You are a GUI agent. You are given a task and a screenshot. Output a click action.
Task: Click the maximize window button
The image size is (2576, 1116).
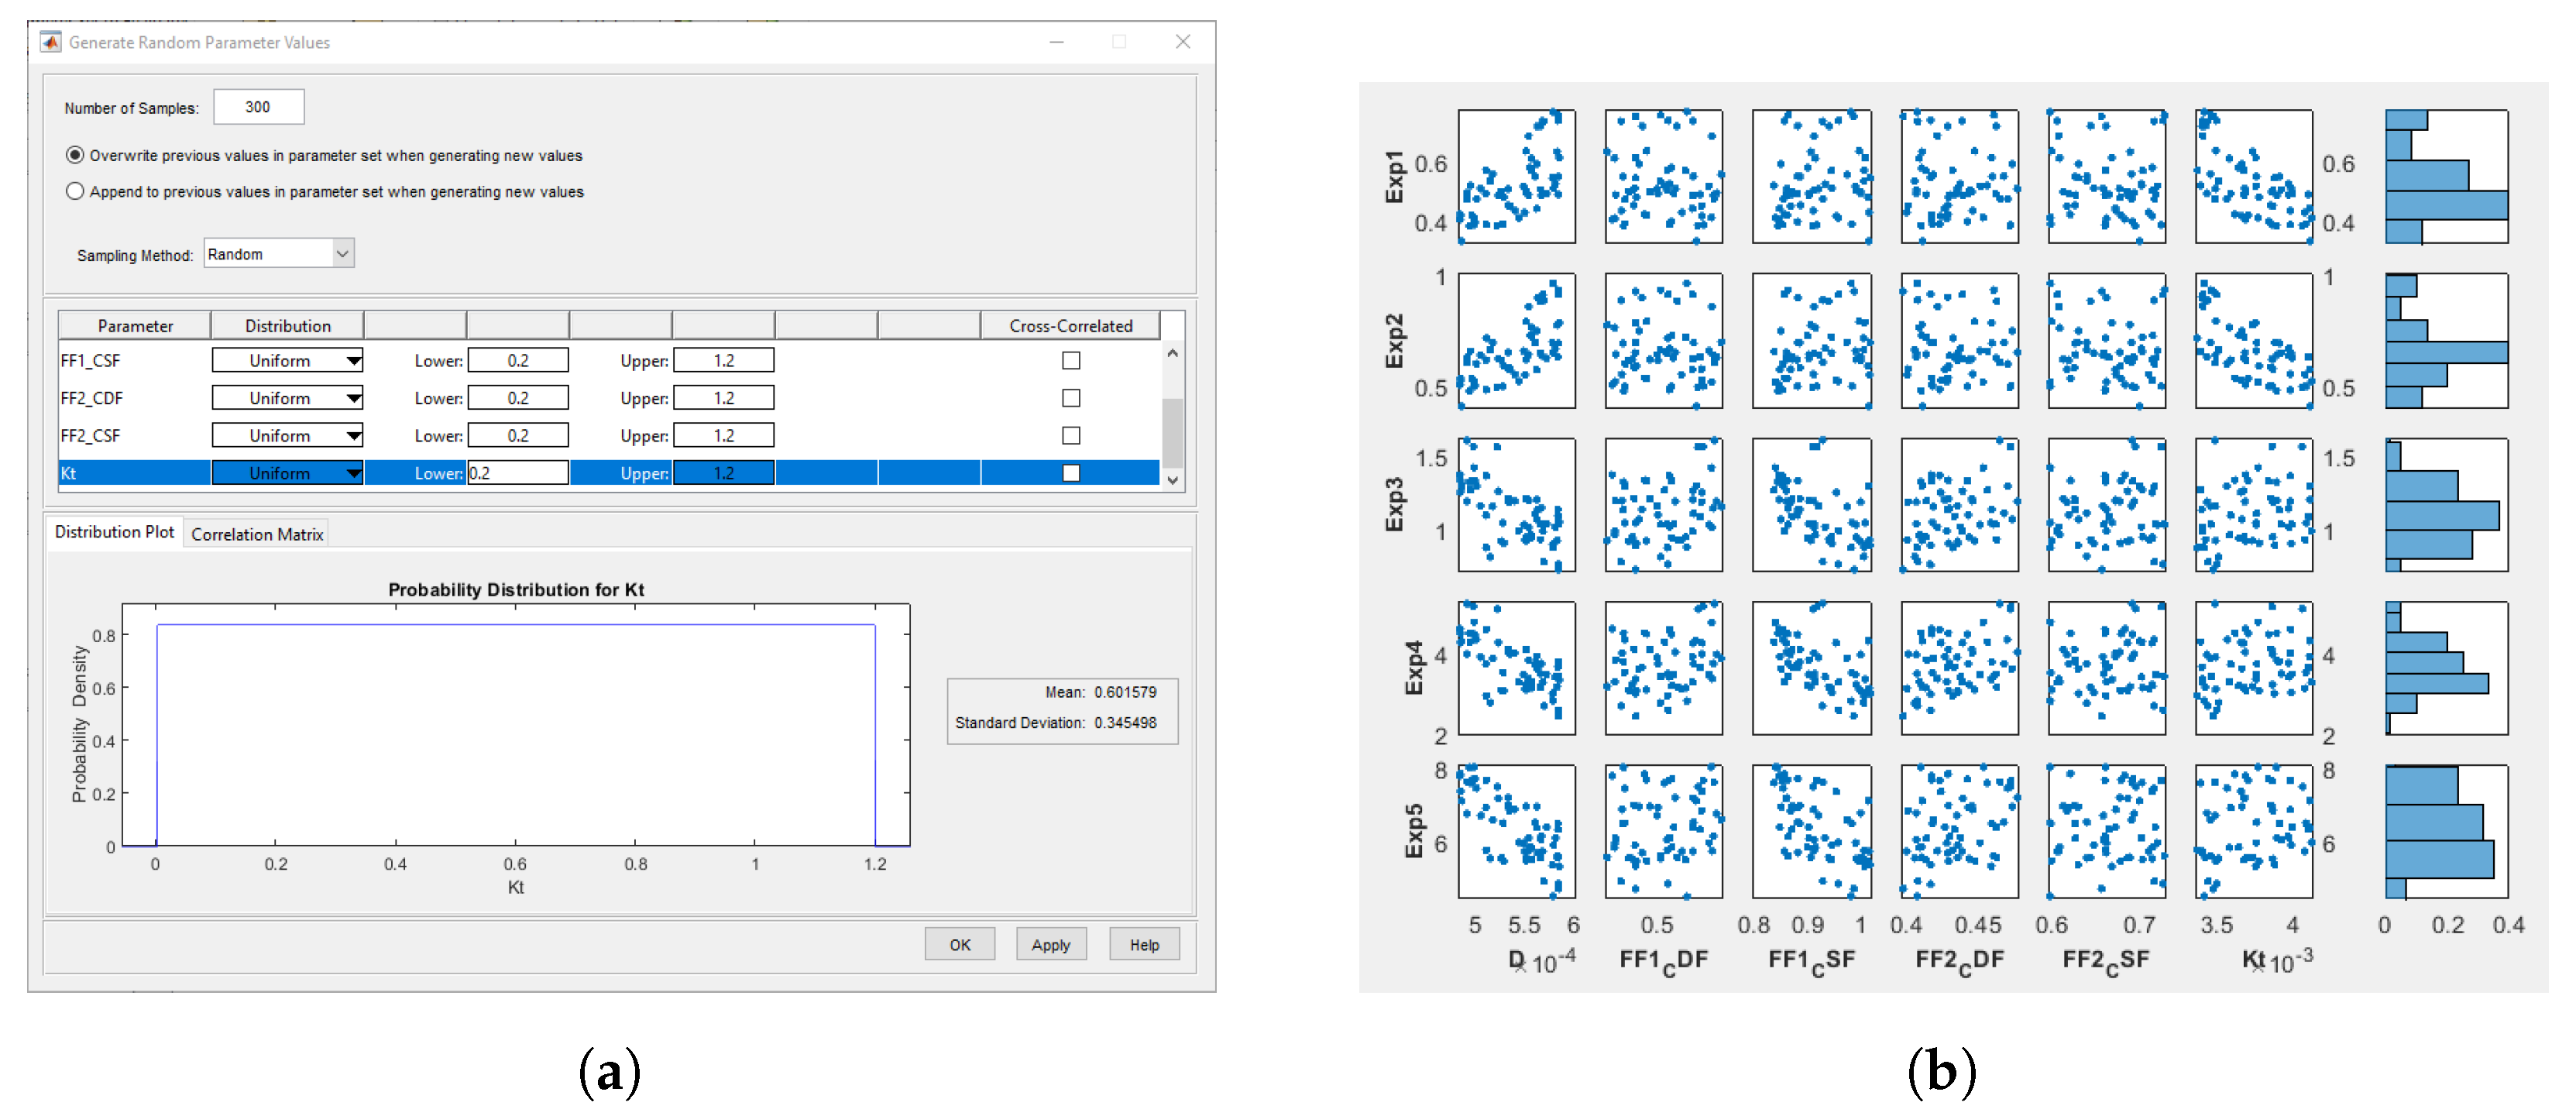1119,42
